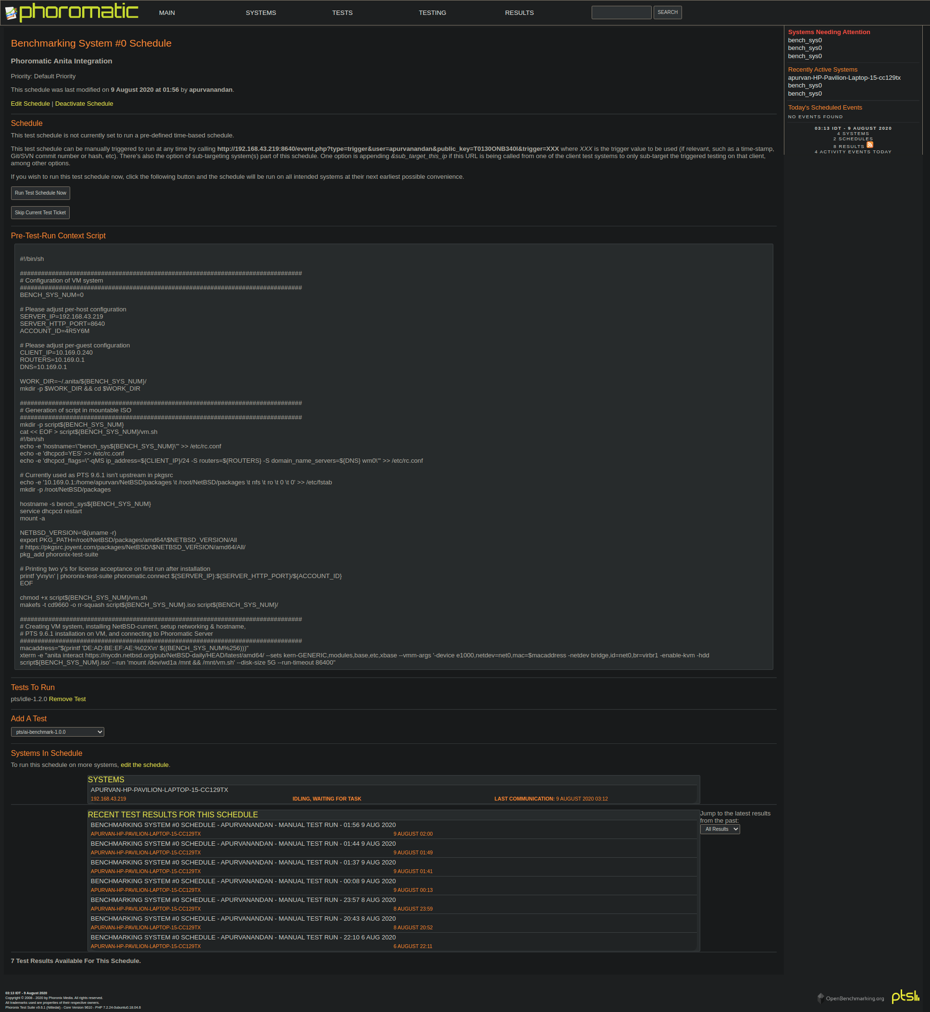Open the TESTING menu
Viewport: 930px width, 1012px height.
tap(432, 12)
